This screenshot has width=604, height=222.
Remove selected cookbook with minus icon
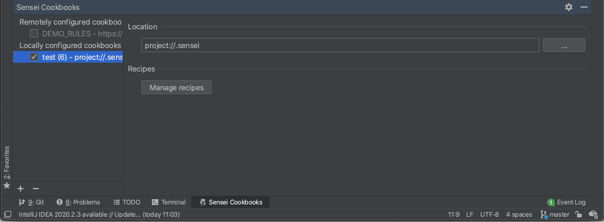coord(36,189)
